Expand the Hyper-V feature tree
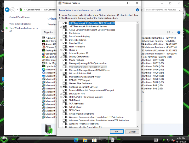Viewport: 189px width, 143px height. pos(61,50)
